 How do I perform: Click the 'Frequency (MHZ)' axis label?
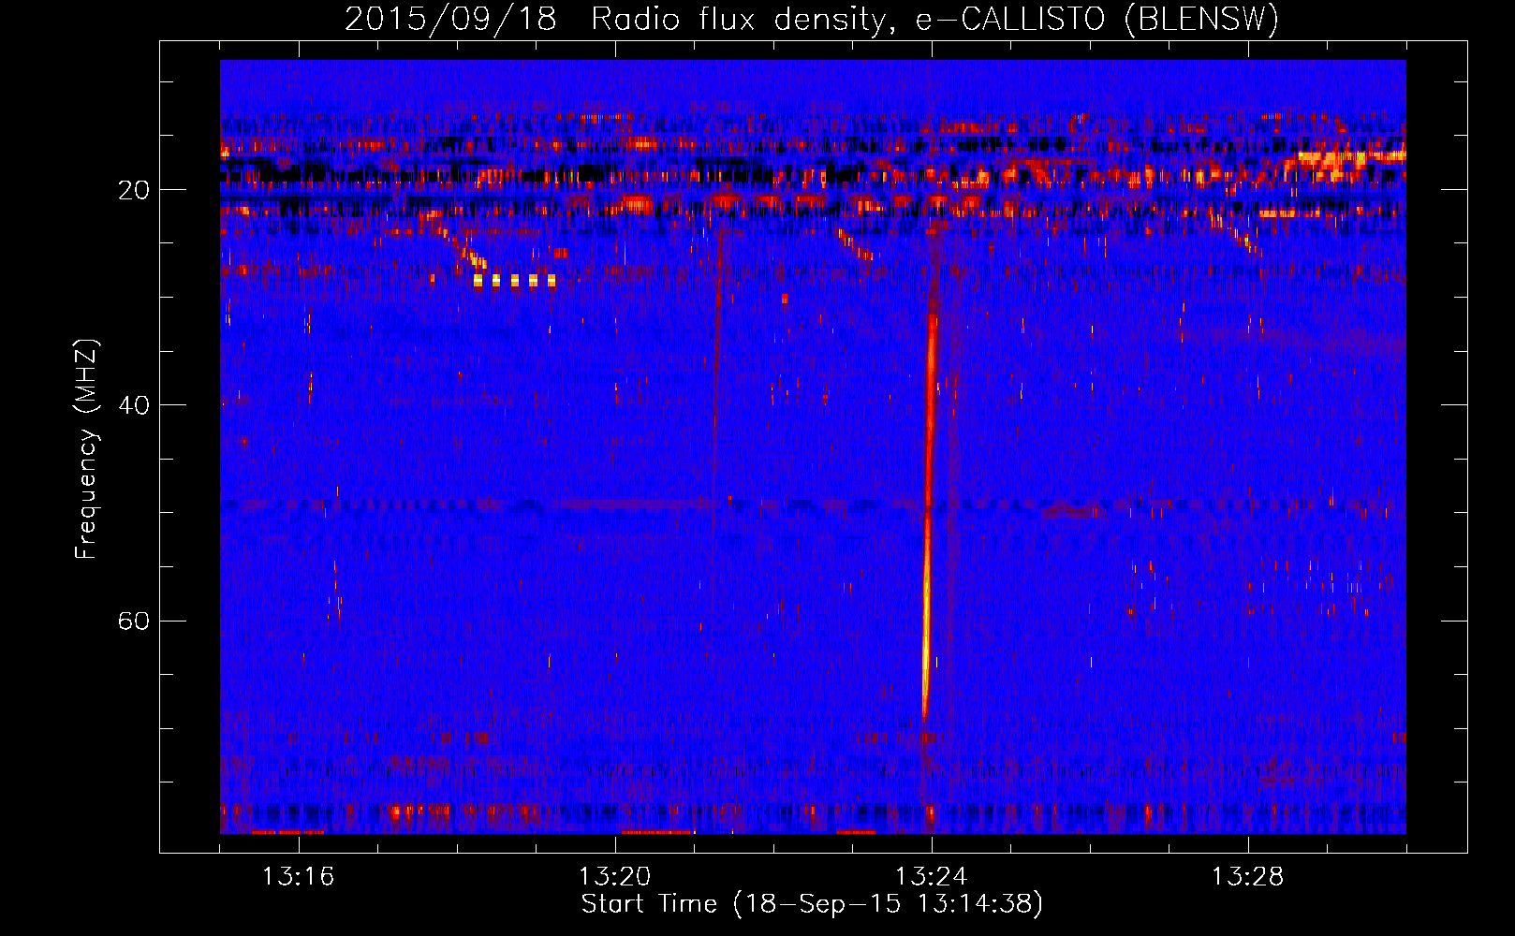coord(86,449)
